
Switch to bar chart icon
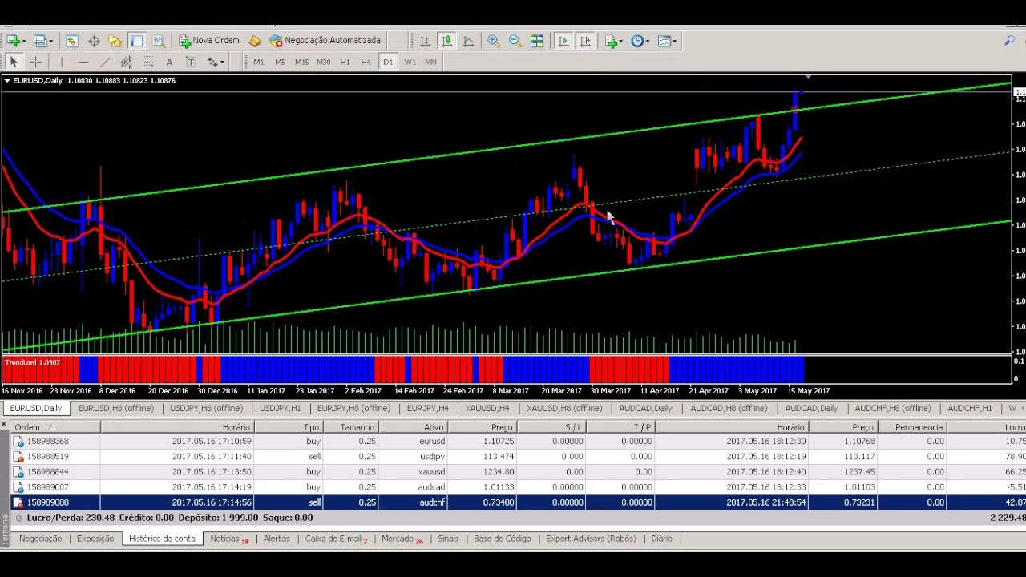click(x=425, y=41)
